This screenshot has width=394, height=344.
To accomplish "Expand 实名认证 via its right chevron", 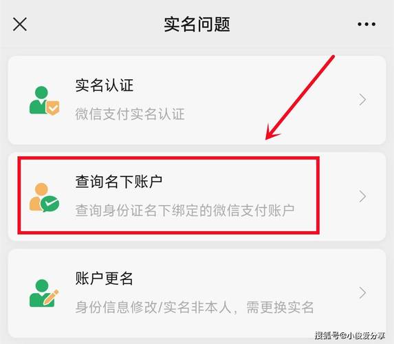I will 362,100.
